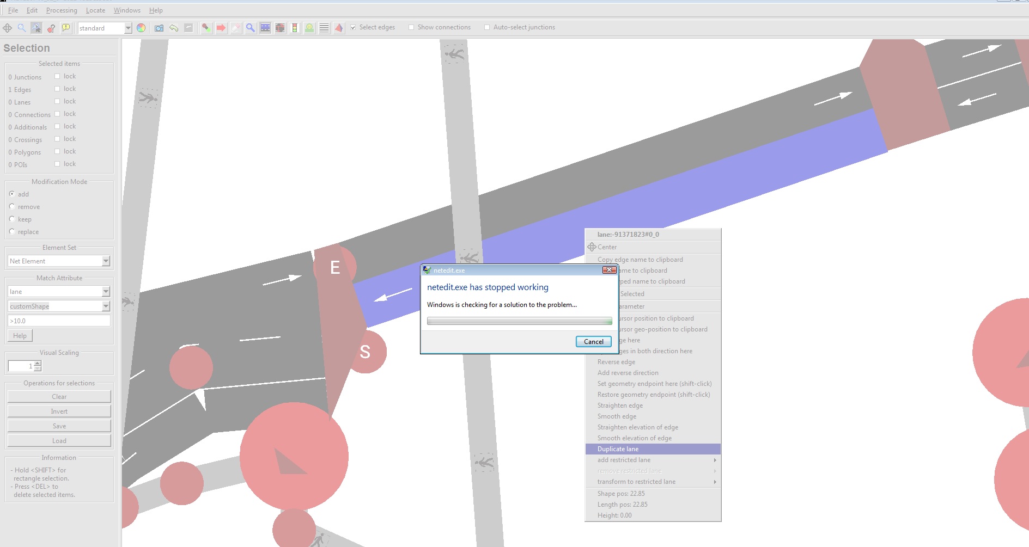Choose Duplicate lane in context menu

(653, 449)
